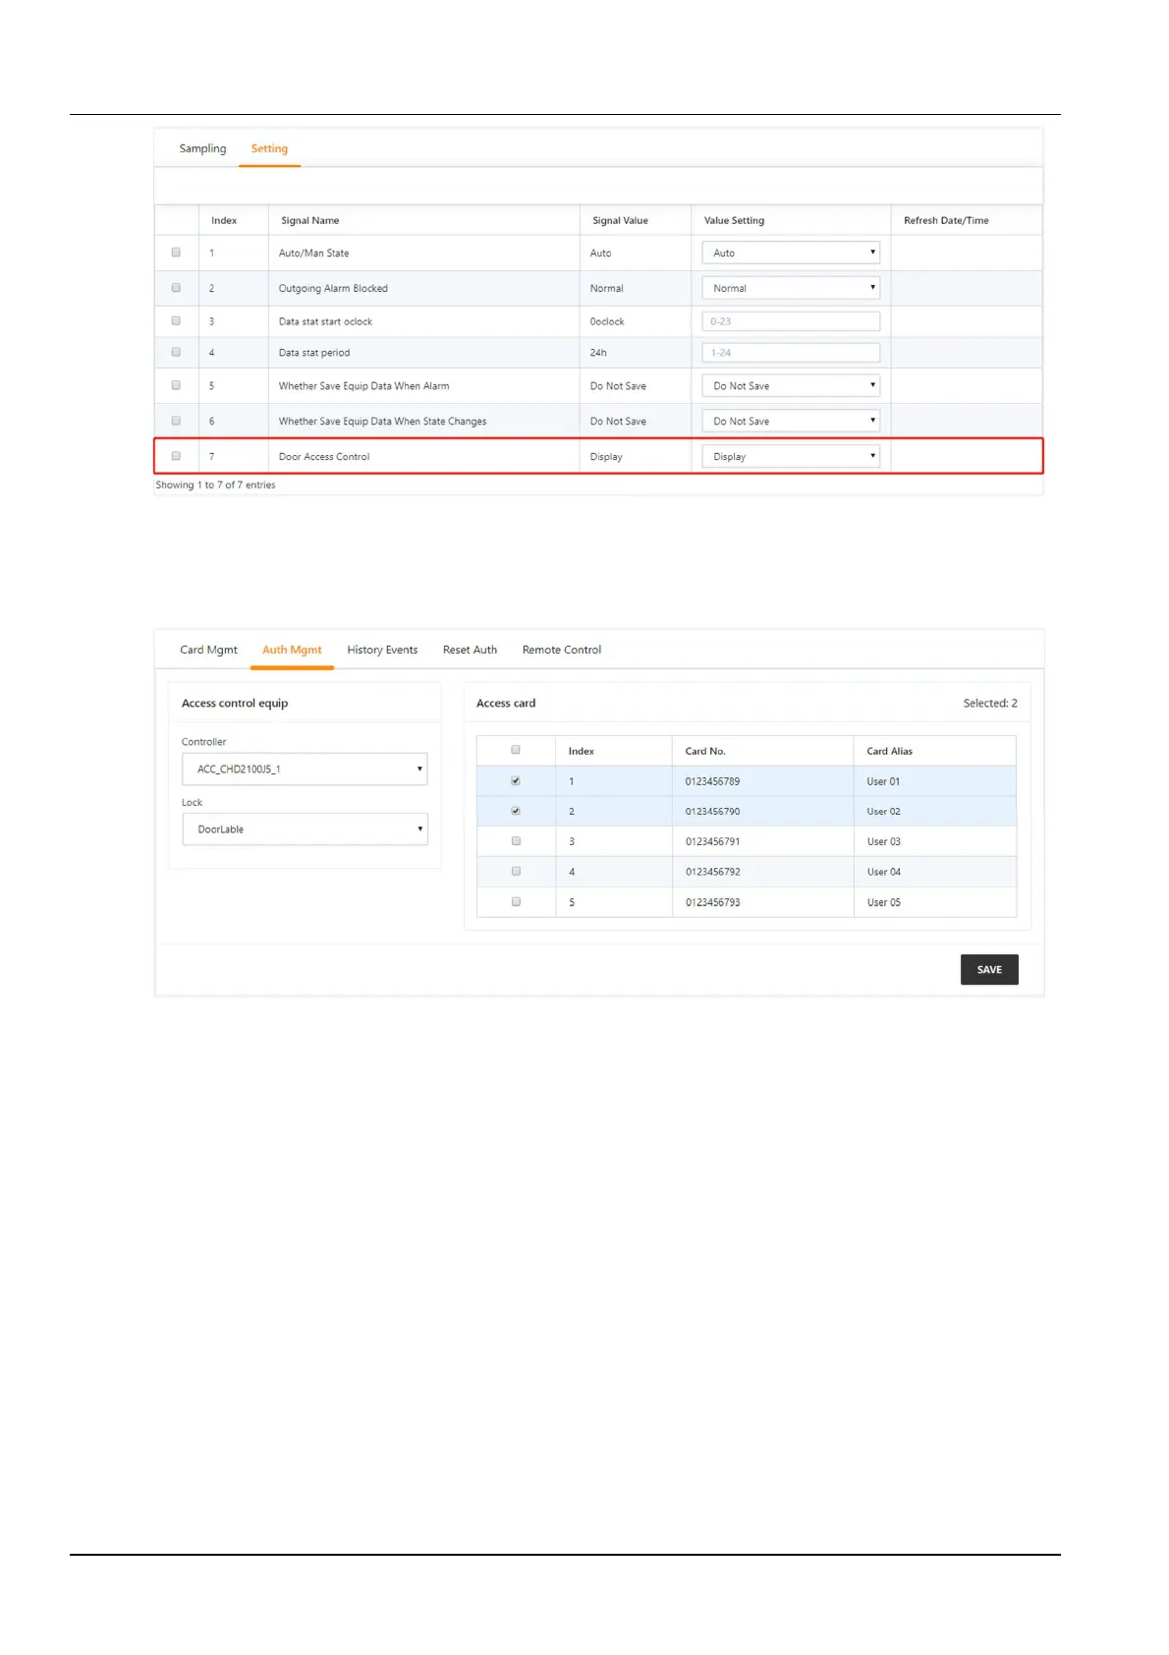Click the 1-24 input for Data stat period

(791, 352)
